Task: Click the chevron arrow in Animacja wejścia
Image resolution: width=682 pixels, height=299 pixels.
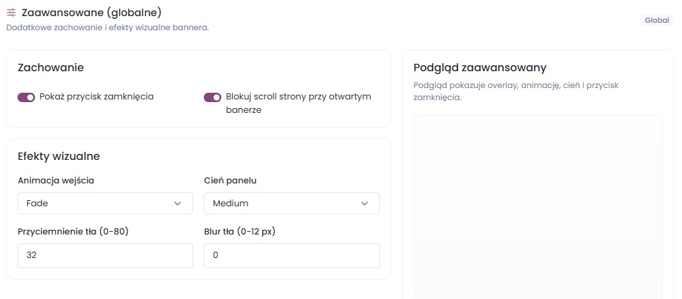Action: point(178,204)
